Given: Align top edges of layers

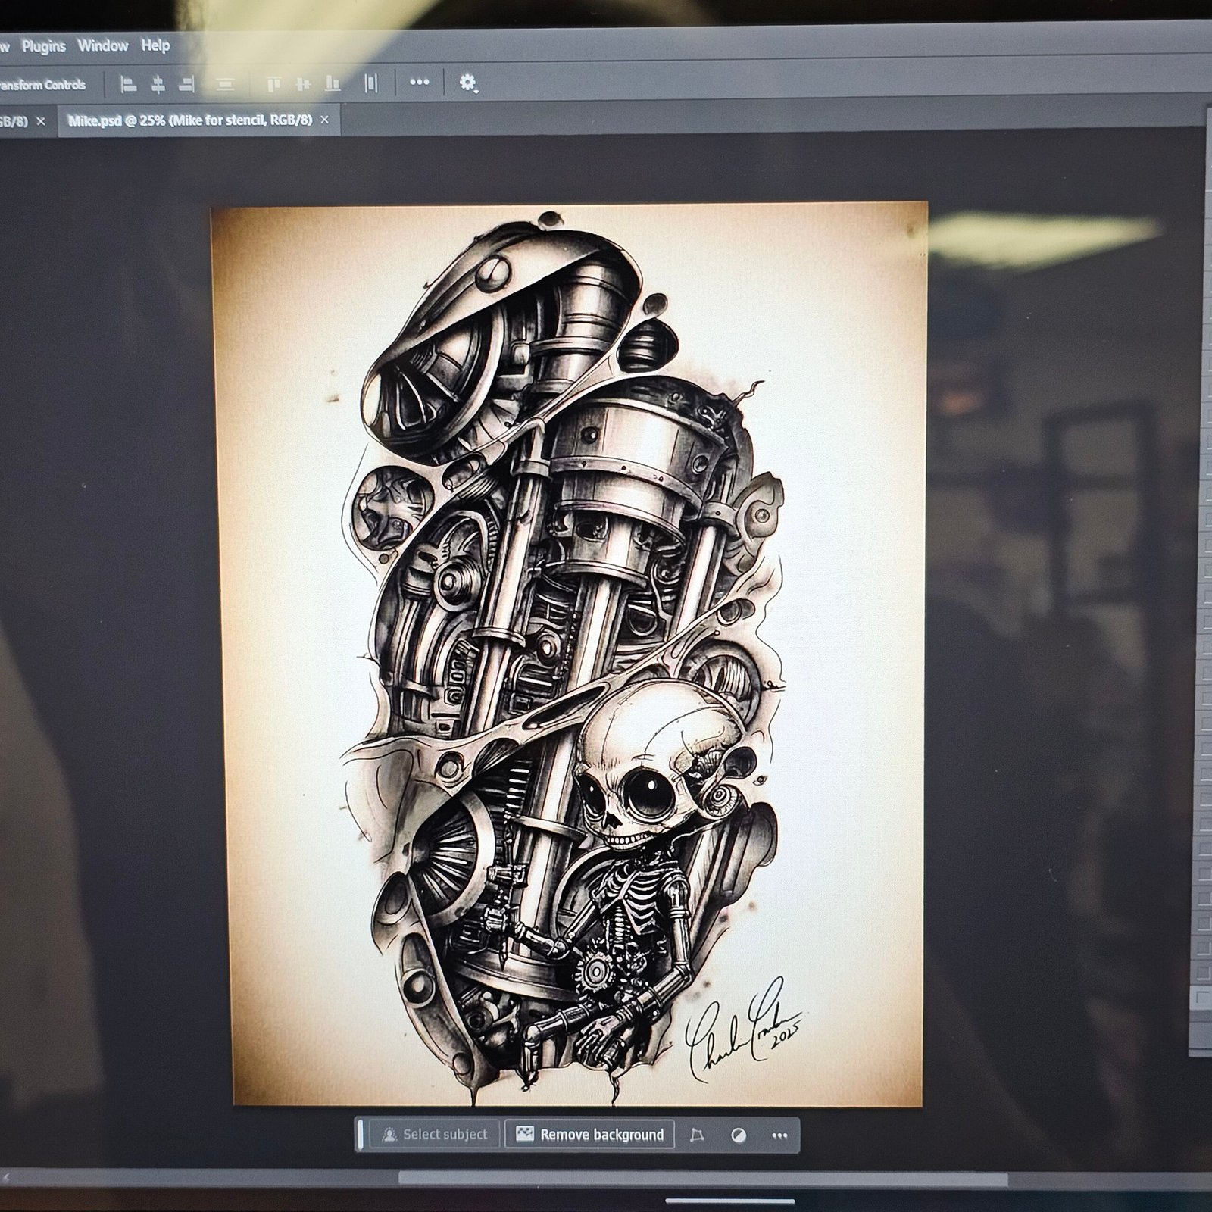Looking at the screenshot, I should (x=273, y=84).
